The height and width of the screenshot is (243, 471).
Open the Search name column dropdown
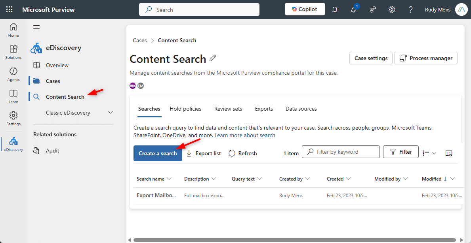click(169, 179)
